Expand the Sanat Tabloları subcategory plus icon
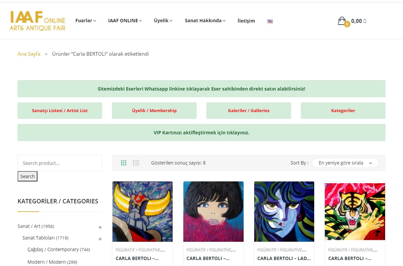Screen dimensions: 403x266 [100, 239]
